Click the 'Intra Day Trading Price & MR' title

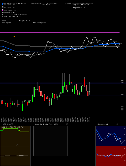(46, 124)
